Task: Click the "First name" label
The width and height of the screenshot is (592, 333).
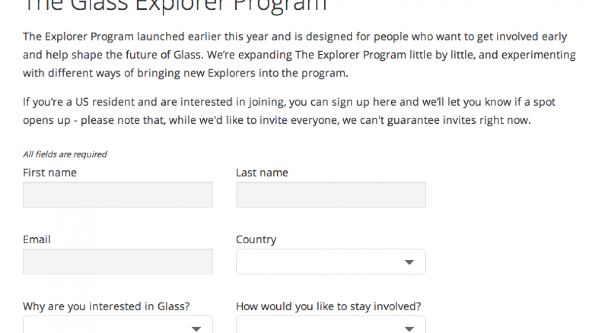Action: point(50,173)
